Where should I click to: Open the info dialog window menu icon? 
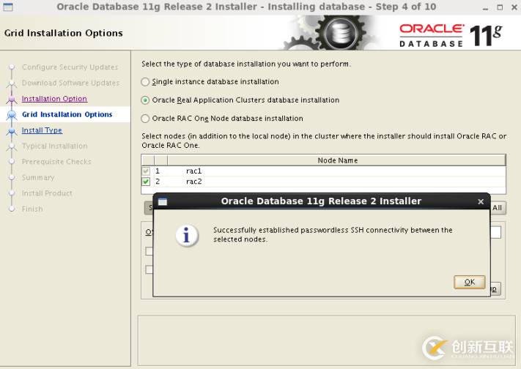tap(163, 201)
